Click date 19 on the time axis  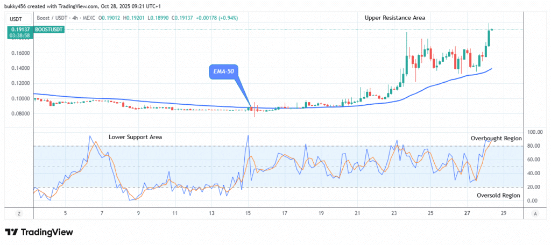click(321, 213)
